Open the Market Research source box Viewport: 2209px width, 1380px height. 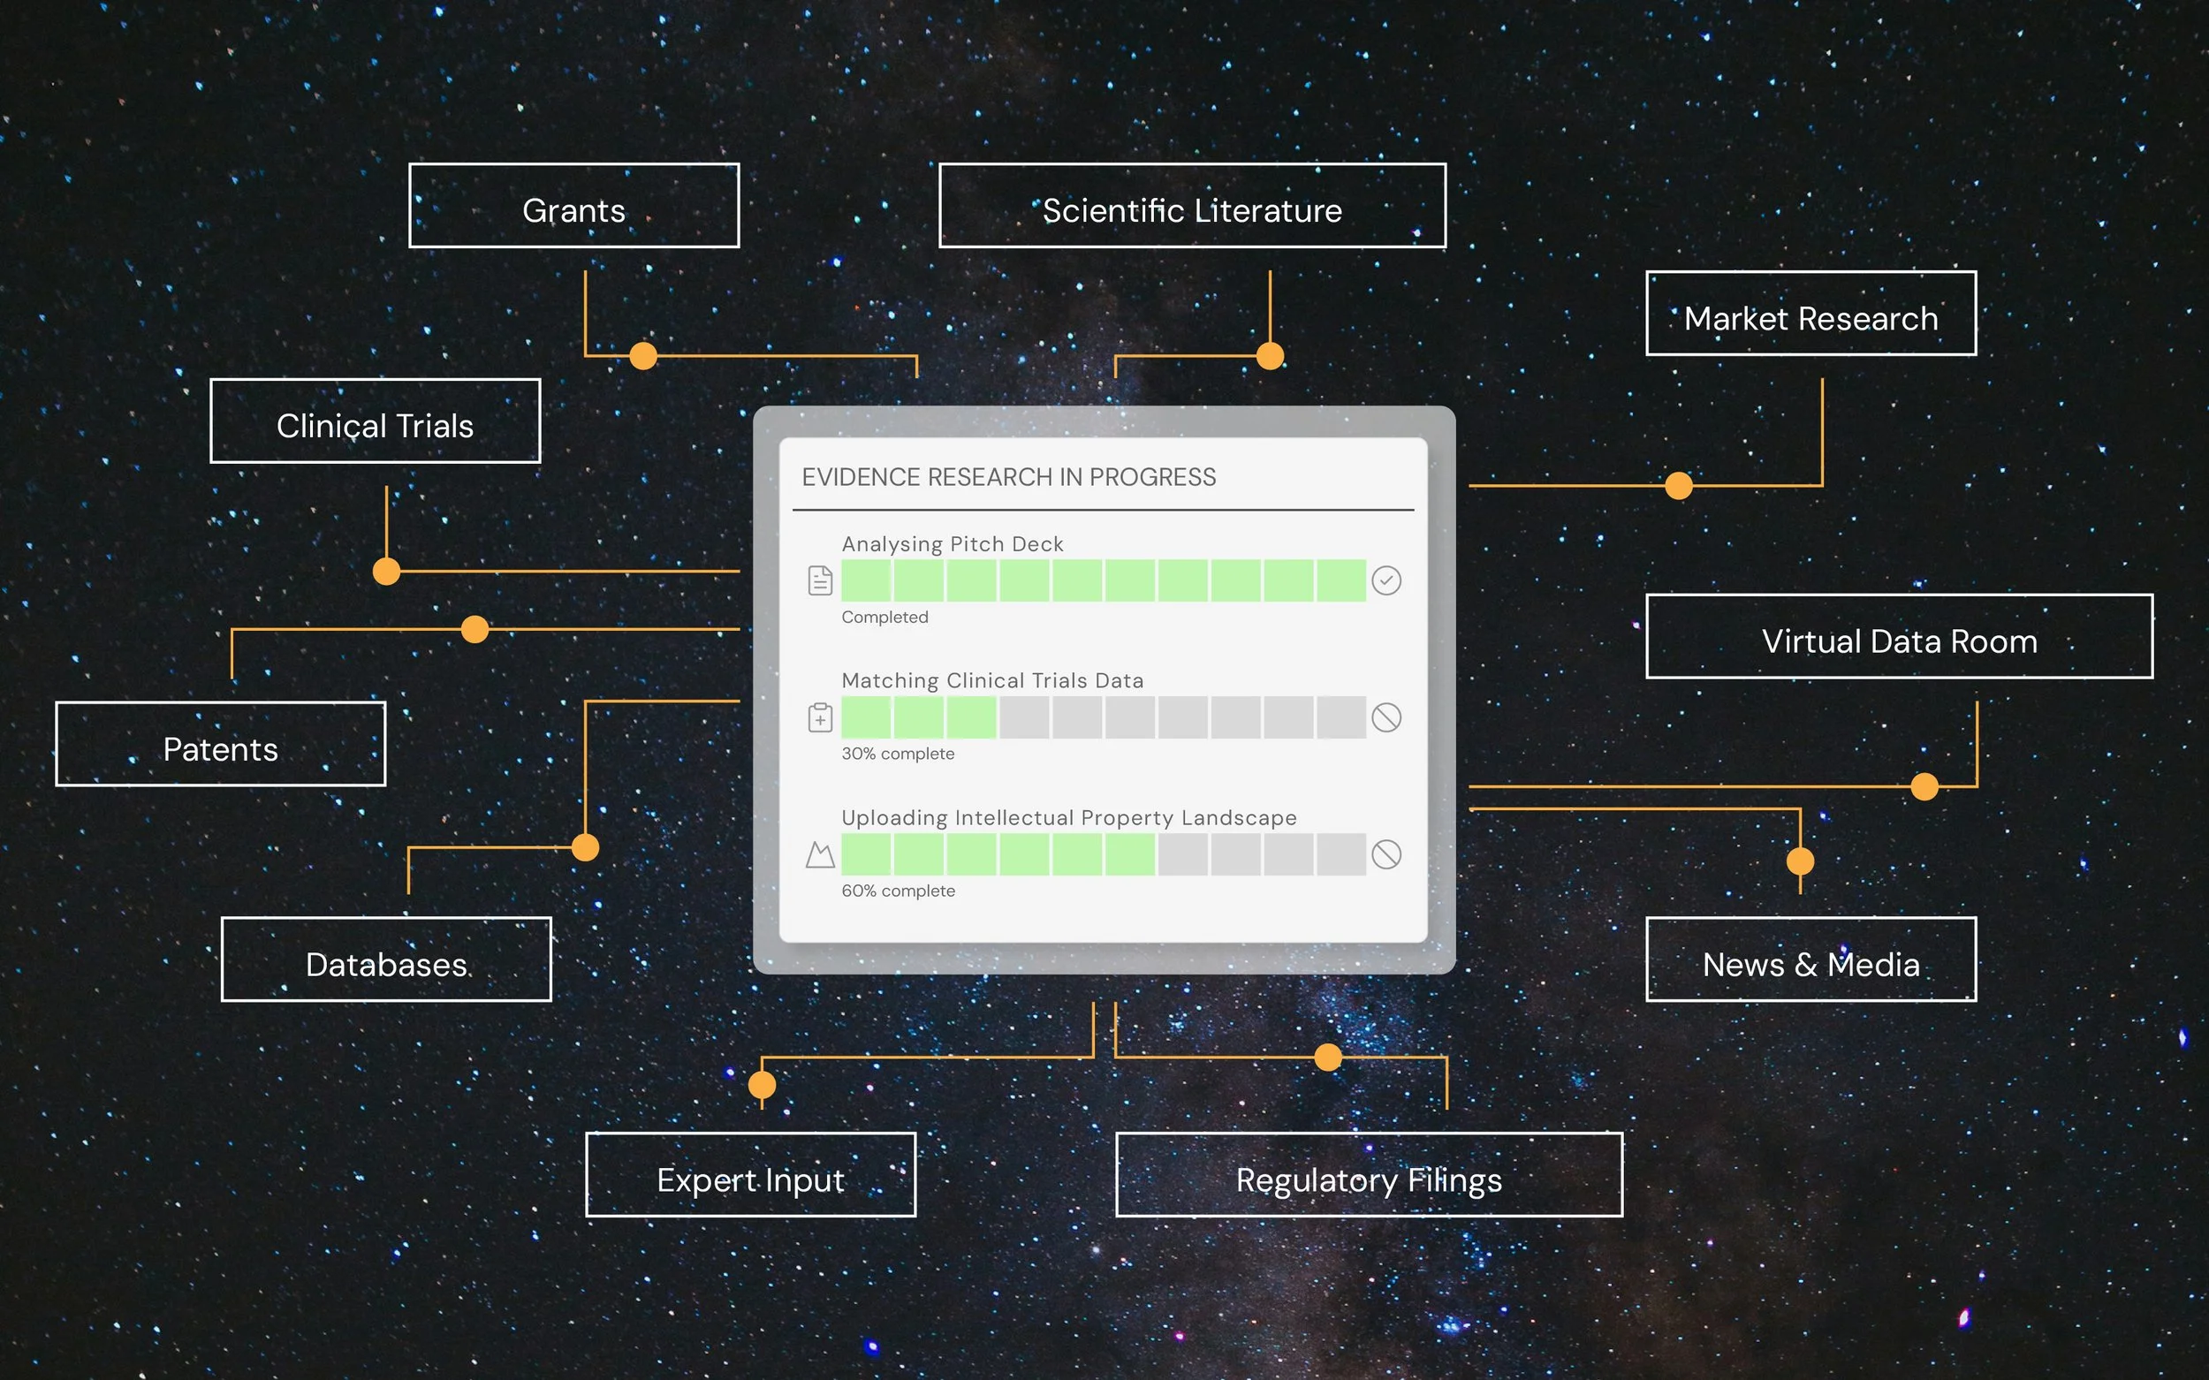pos(1811,313)
